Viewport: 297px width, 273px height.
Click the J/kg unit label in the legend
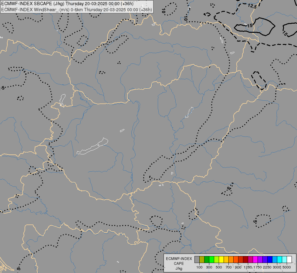(179, 268)
